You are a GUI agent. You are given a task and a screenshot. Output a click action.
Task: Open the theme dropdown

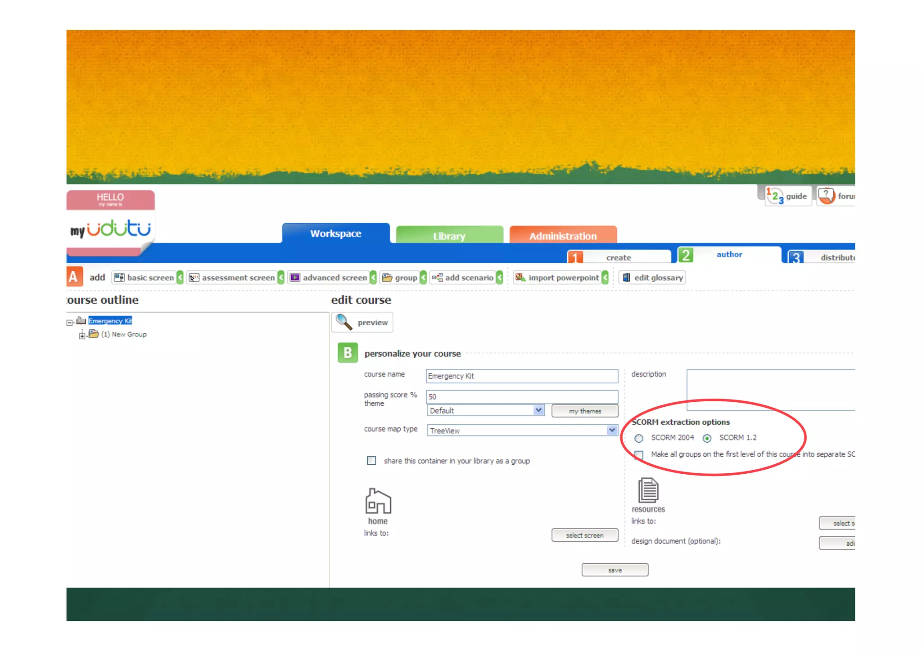[x=538, y=410]
